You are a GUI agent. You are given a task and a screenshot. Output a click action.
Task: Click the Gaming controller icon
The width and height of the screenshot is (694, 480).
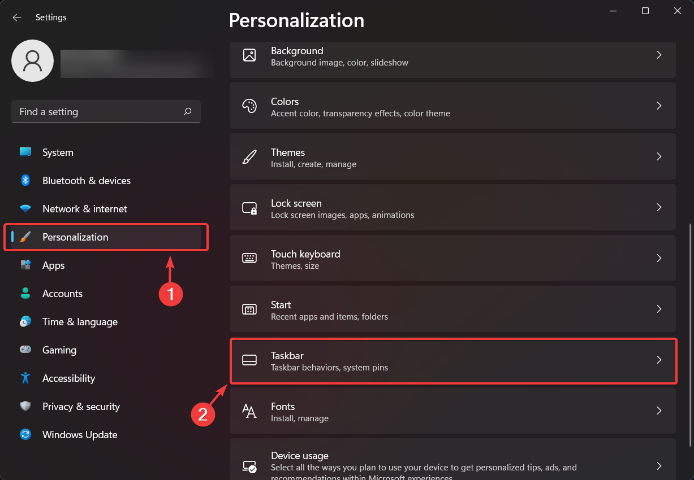point(25,350)
